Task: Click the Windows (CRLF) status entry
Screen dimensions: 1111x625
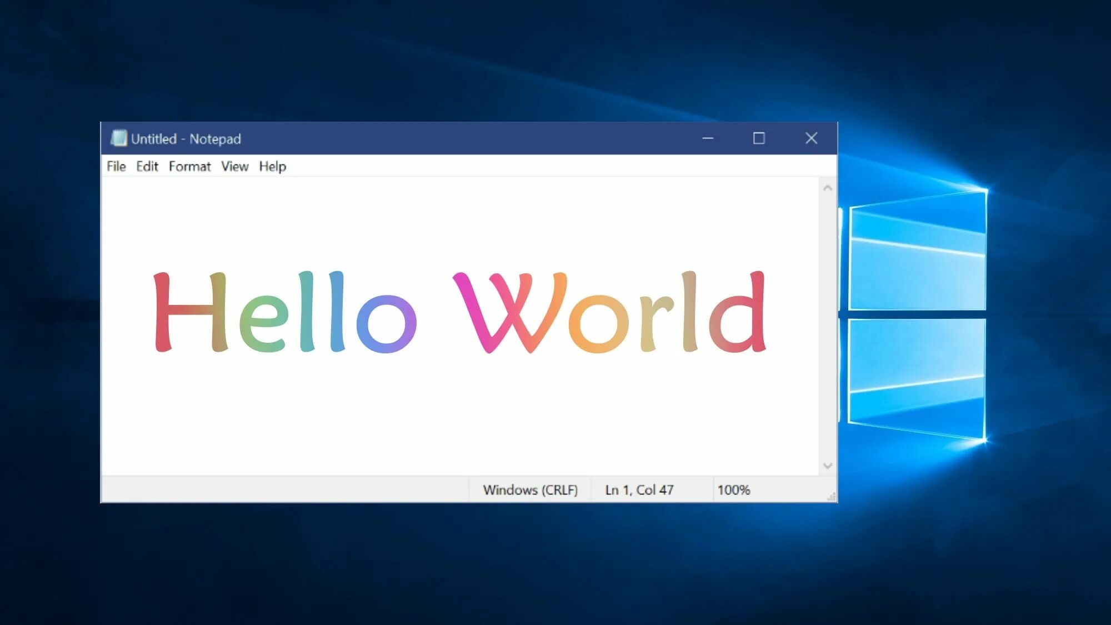Action: (530, 490)
